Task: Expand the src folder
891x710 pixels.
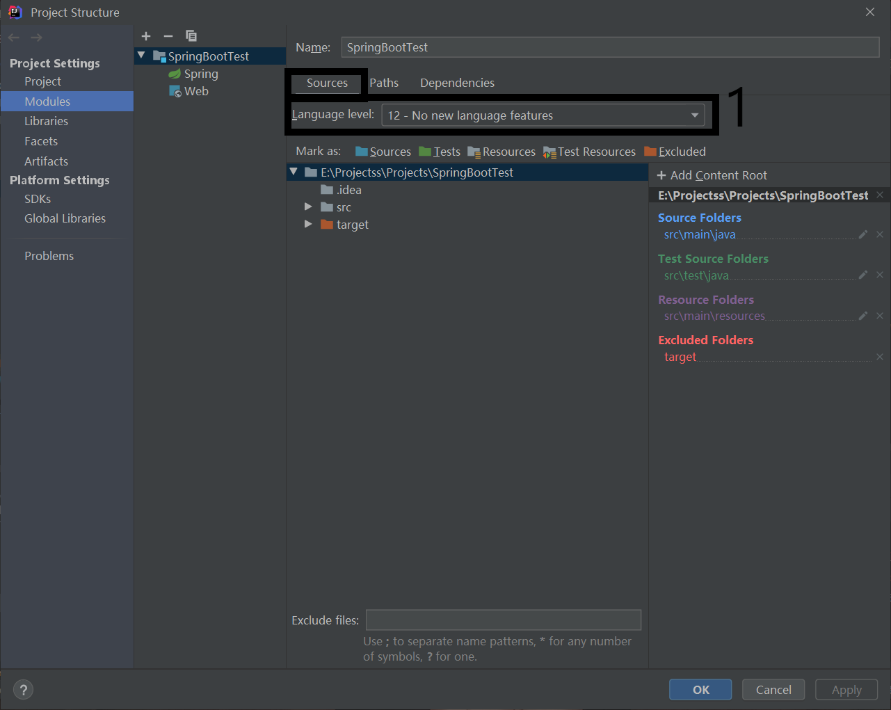Action: pyautogui.click(x=308, y=207)
